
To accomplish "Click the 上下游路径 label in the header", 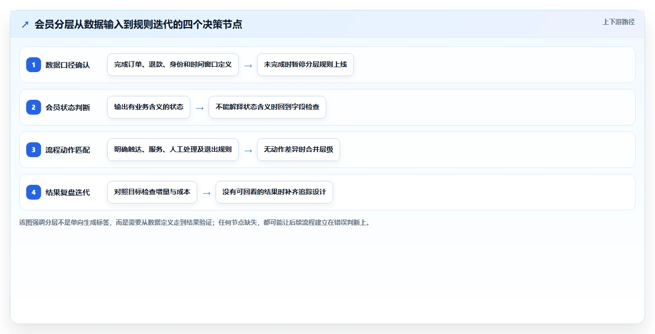I will point(618,22).
